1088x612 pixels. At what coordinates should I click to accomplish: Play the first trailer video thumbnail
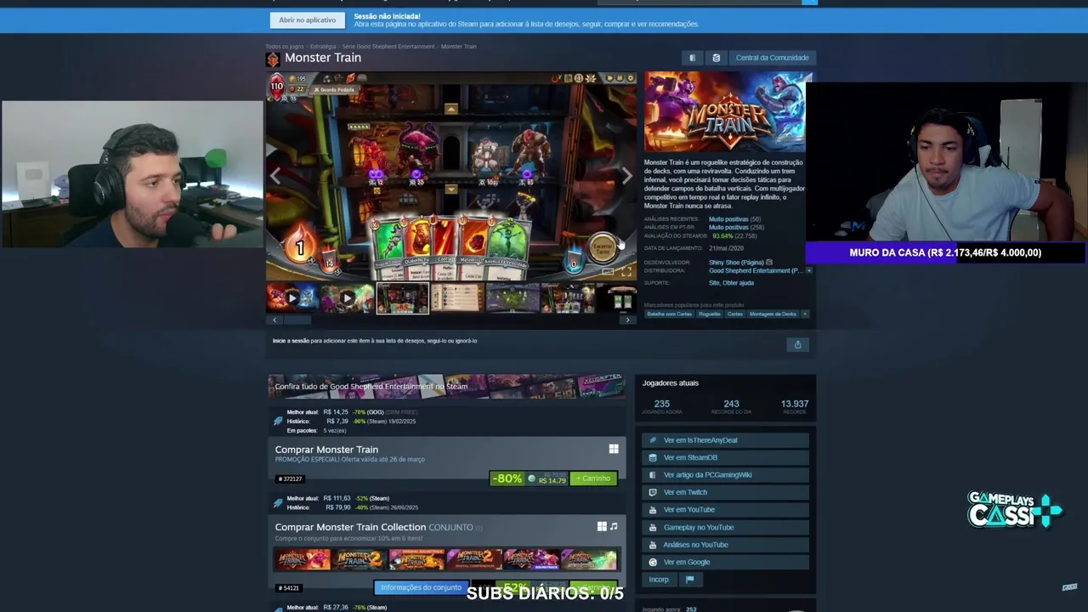292,298
